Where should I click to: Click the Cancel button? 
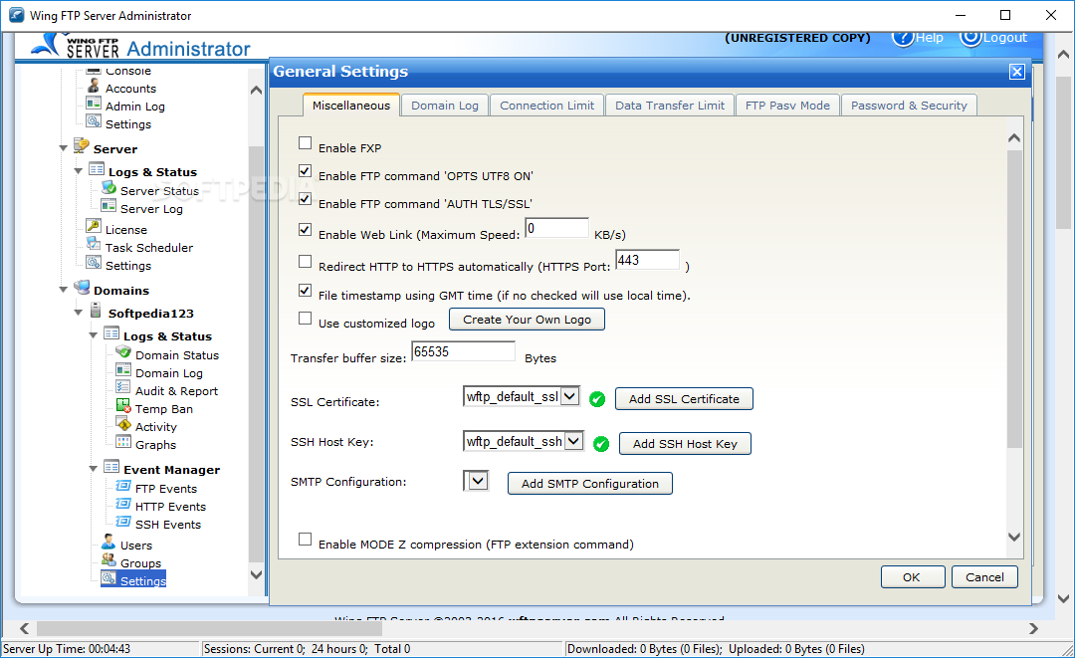[x=984, y=577]
